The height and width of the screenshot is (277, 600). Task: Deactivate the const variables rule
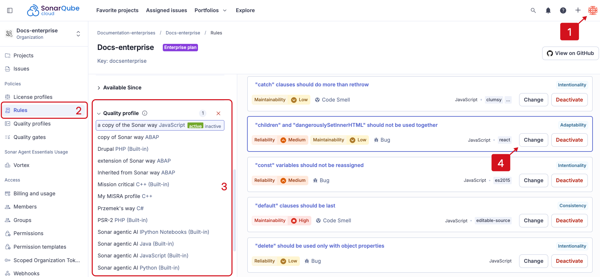(x=569, y=181)
